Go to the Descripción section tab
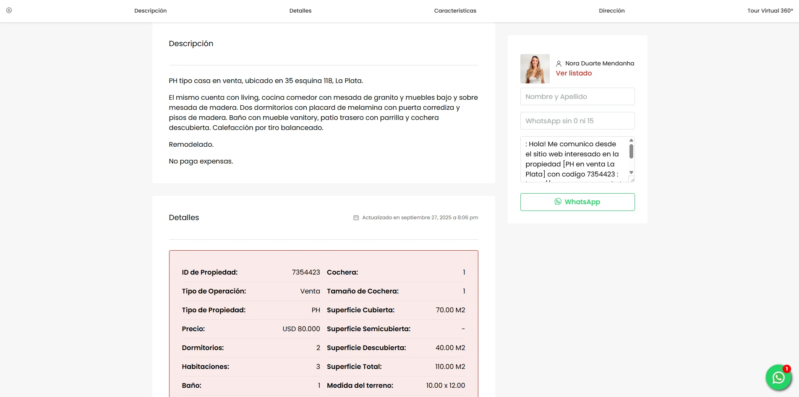The height and width of the screenshot is (397, 799). click(x=150, y=11)
